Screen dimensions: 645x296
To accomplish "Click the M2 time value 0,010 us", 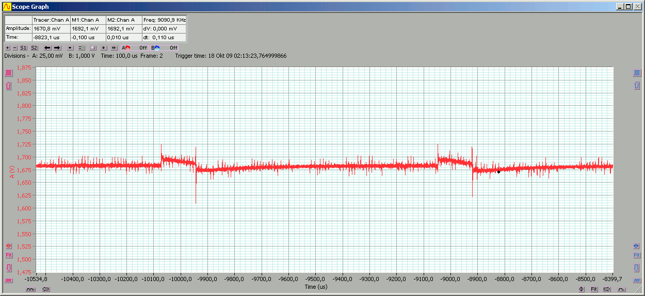I will coord(124,38).
